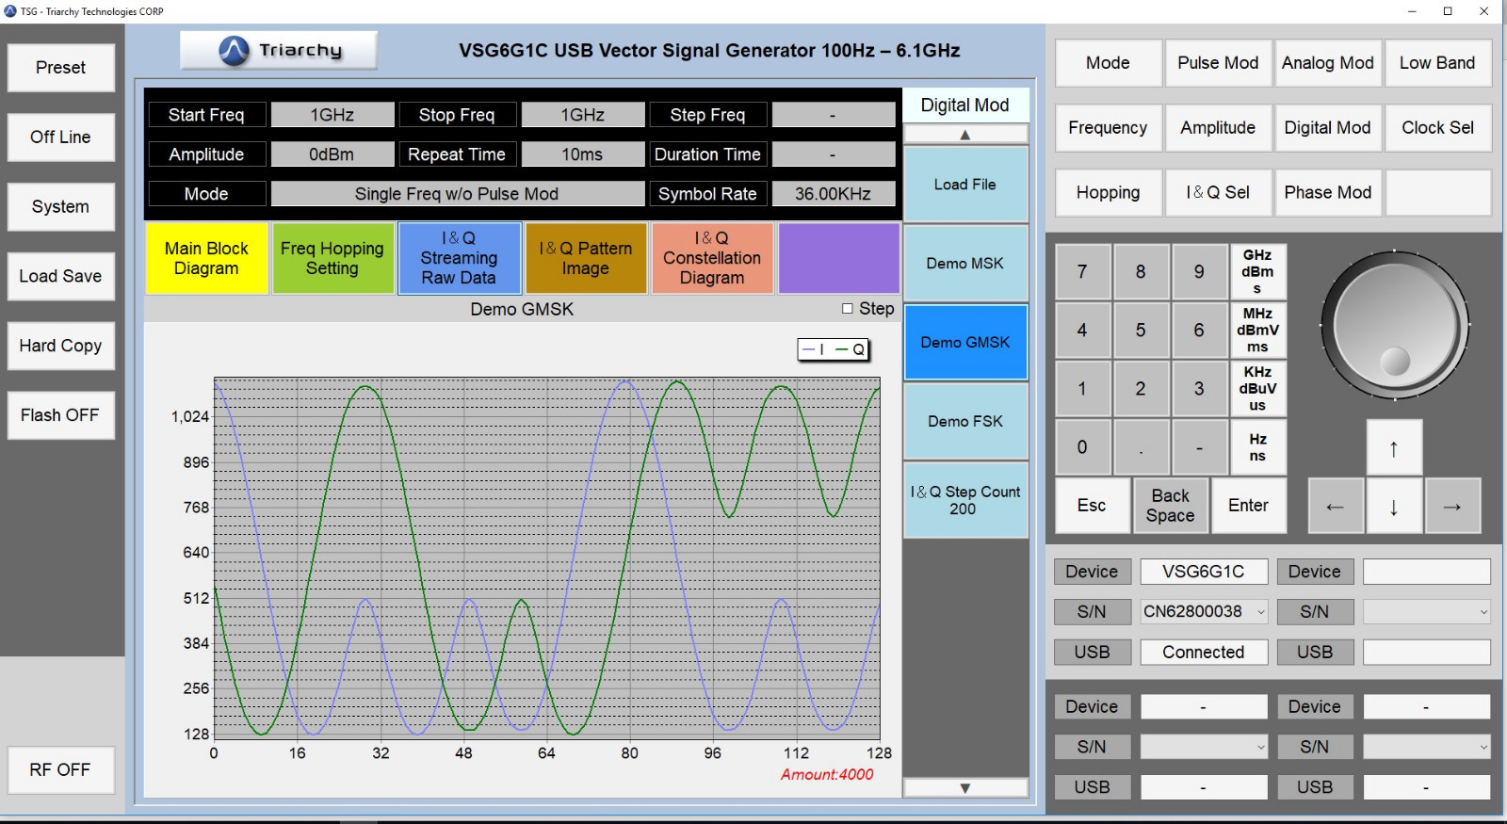Click the Preset button

61,68
